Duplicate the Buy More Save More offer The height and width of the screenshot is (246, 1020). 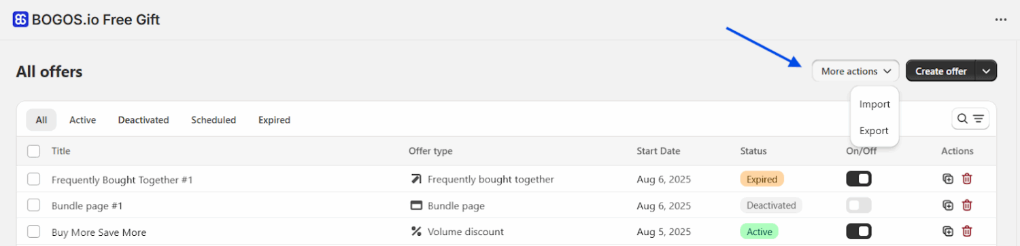pyautogui.click(x=948, y=232)
